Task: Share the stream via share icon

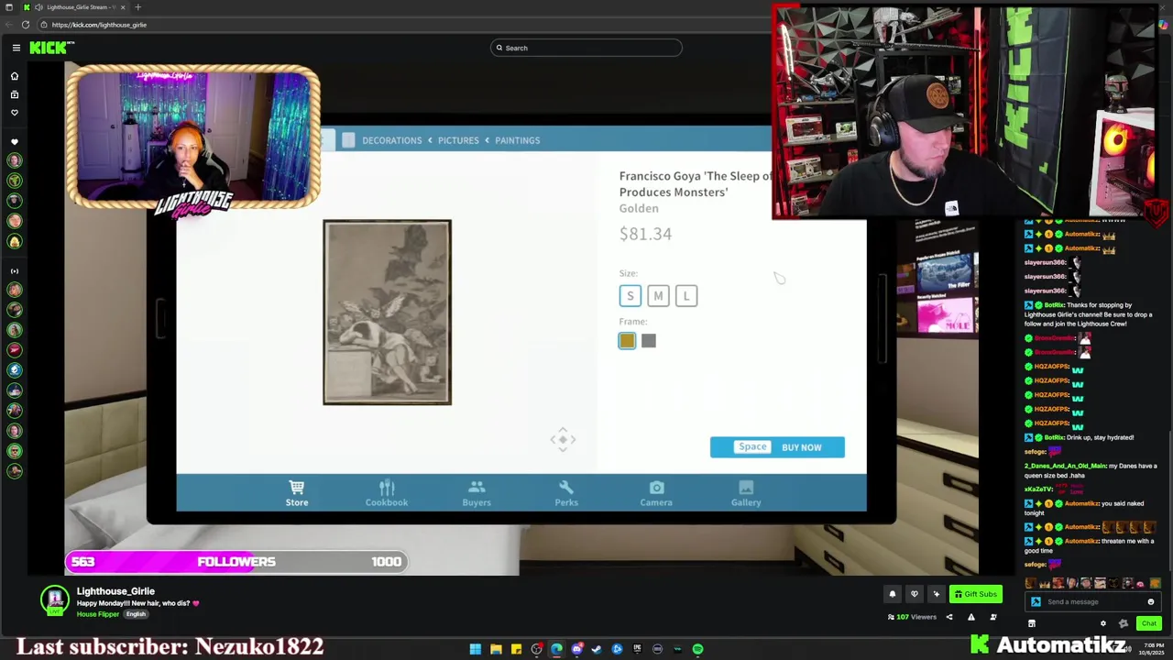Action: click(x=949, y=617)
